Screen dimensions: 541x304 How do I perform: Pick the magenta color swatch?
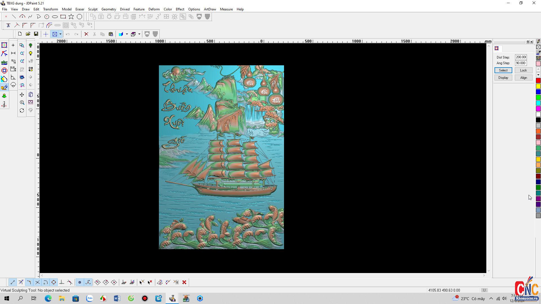pyautogui.click(x=538, y=109)
